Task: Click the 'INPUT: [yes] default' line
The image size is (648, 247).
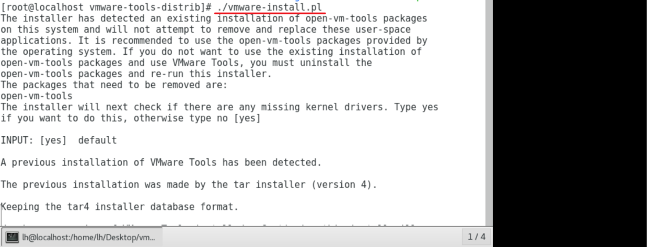Action: pyautogui.click(x=59, y=140)
